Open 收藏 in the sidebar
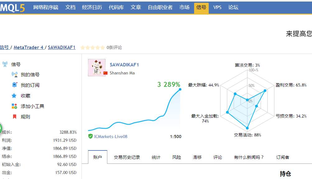312x179 pixels. pyautogui.click(x=26, y=96)
